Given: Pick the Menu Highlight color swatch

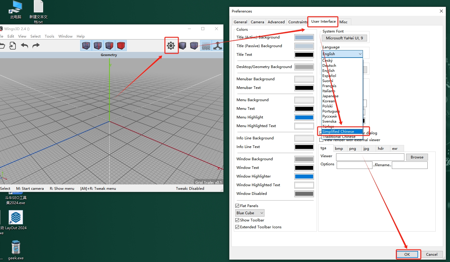Looking at the screenshot, I should click(304, 117).
